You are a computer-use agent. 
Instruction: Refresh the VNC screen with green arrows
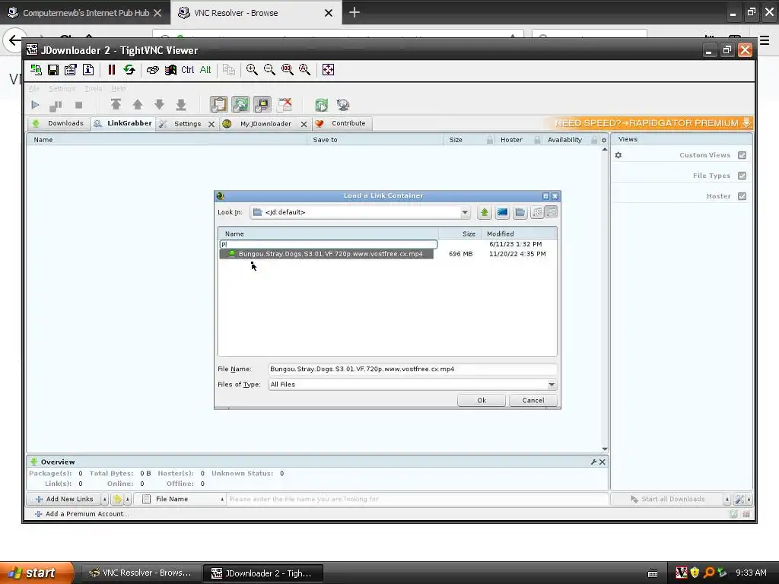click(129, 69)
